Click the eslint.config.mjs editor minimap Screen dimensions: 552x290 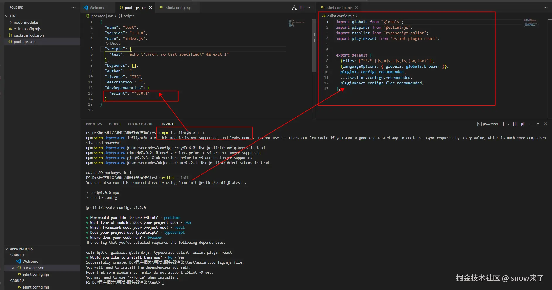pyautogui.click(x=531, y=23)
